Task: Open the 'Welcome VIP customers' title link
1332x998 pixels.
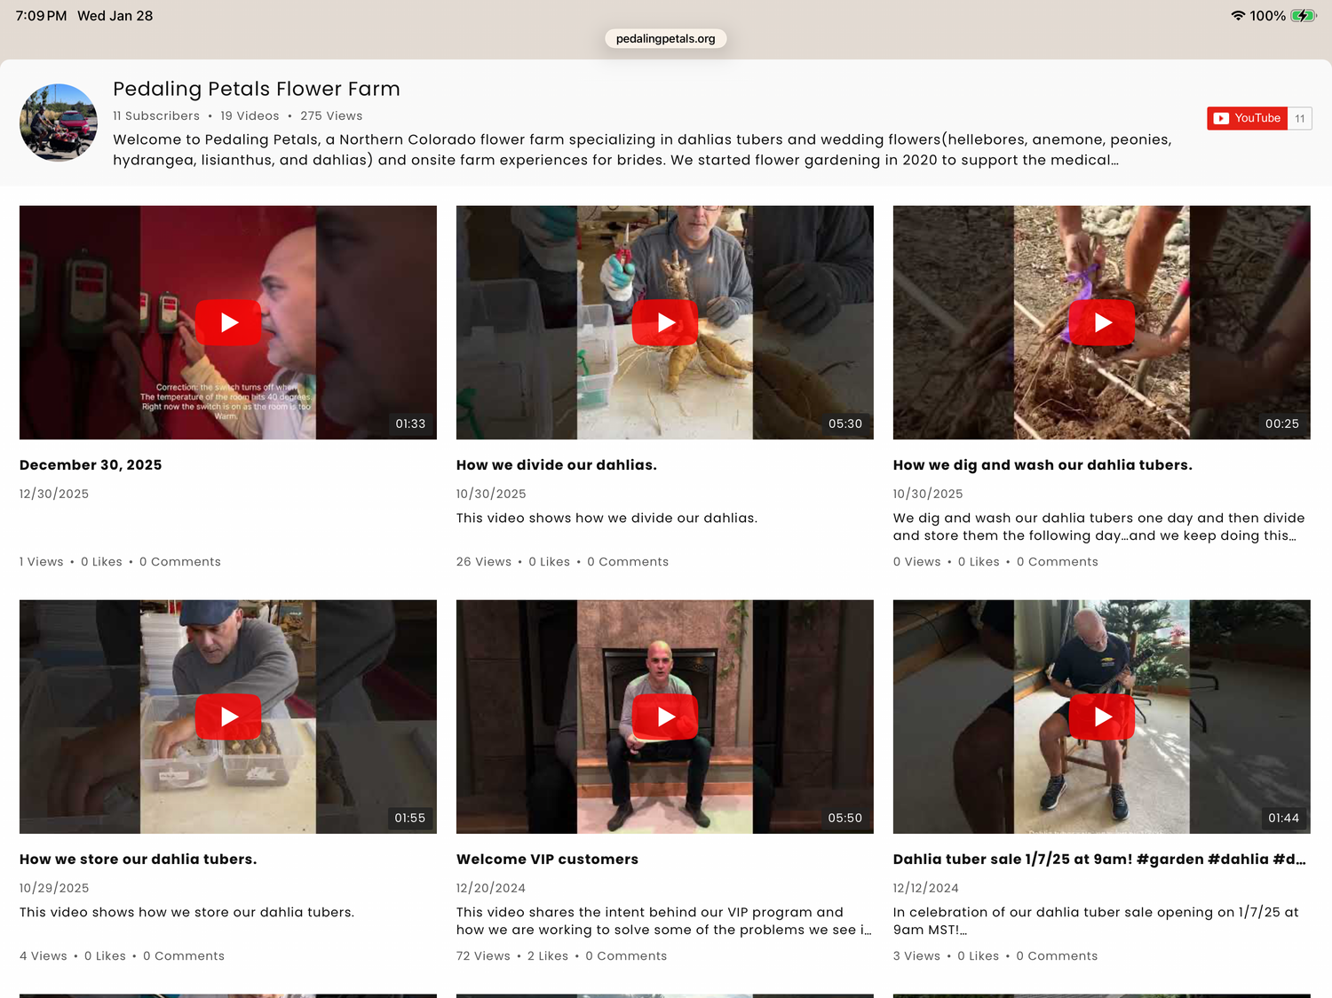Action: click(547, 859)
